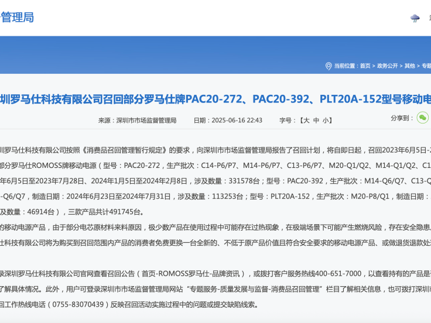Click the 《消费品召回管理暂行规定》 text
Image resolution: width=431 pixels, height=323 pixels.
[124, 150]
